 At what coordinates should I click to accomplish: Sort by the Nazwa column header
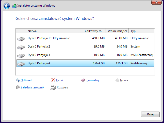coord(54,31)
